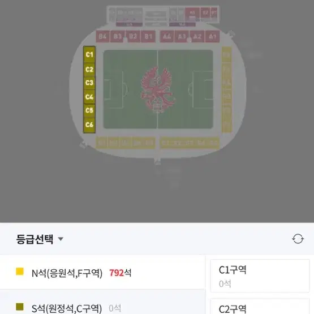
Task: Pick the C6 seating block
Action: [89, 125]
